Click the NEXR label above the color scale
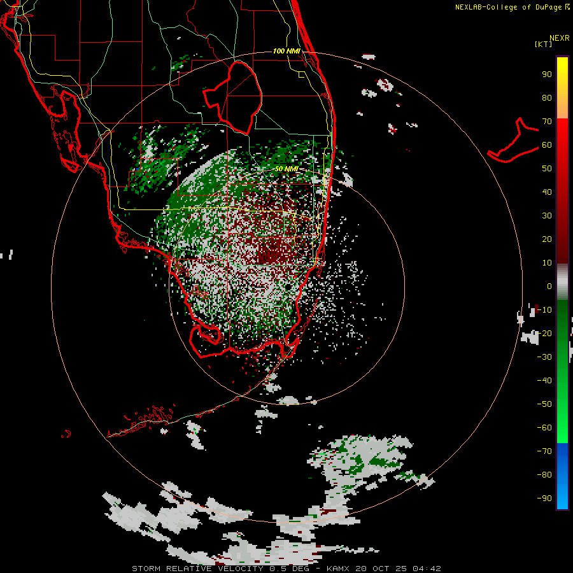Screen dimensions: 573x573 click(559, 38)
